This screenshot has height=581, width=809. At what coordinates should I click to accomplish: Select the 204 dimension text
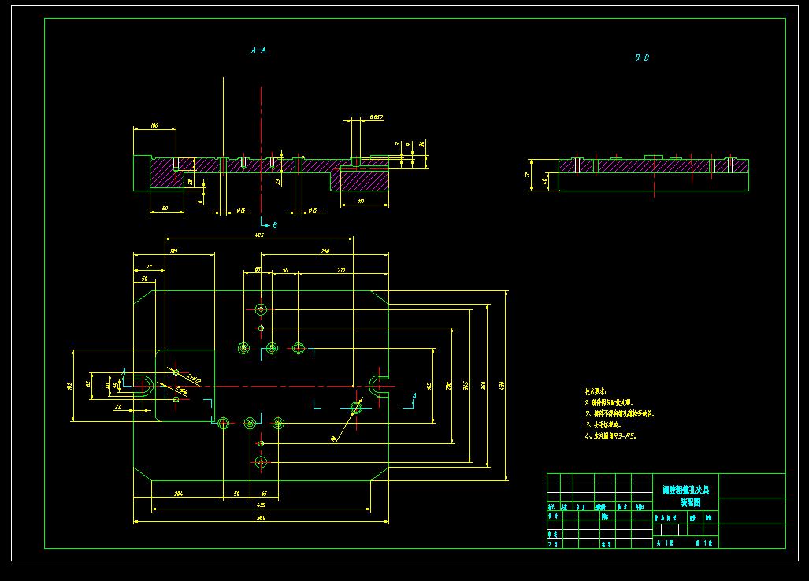tap(178, 494)
